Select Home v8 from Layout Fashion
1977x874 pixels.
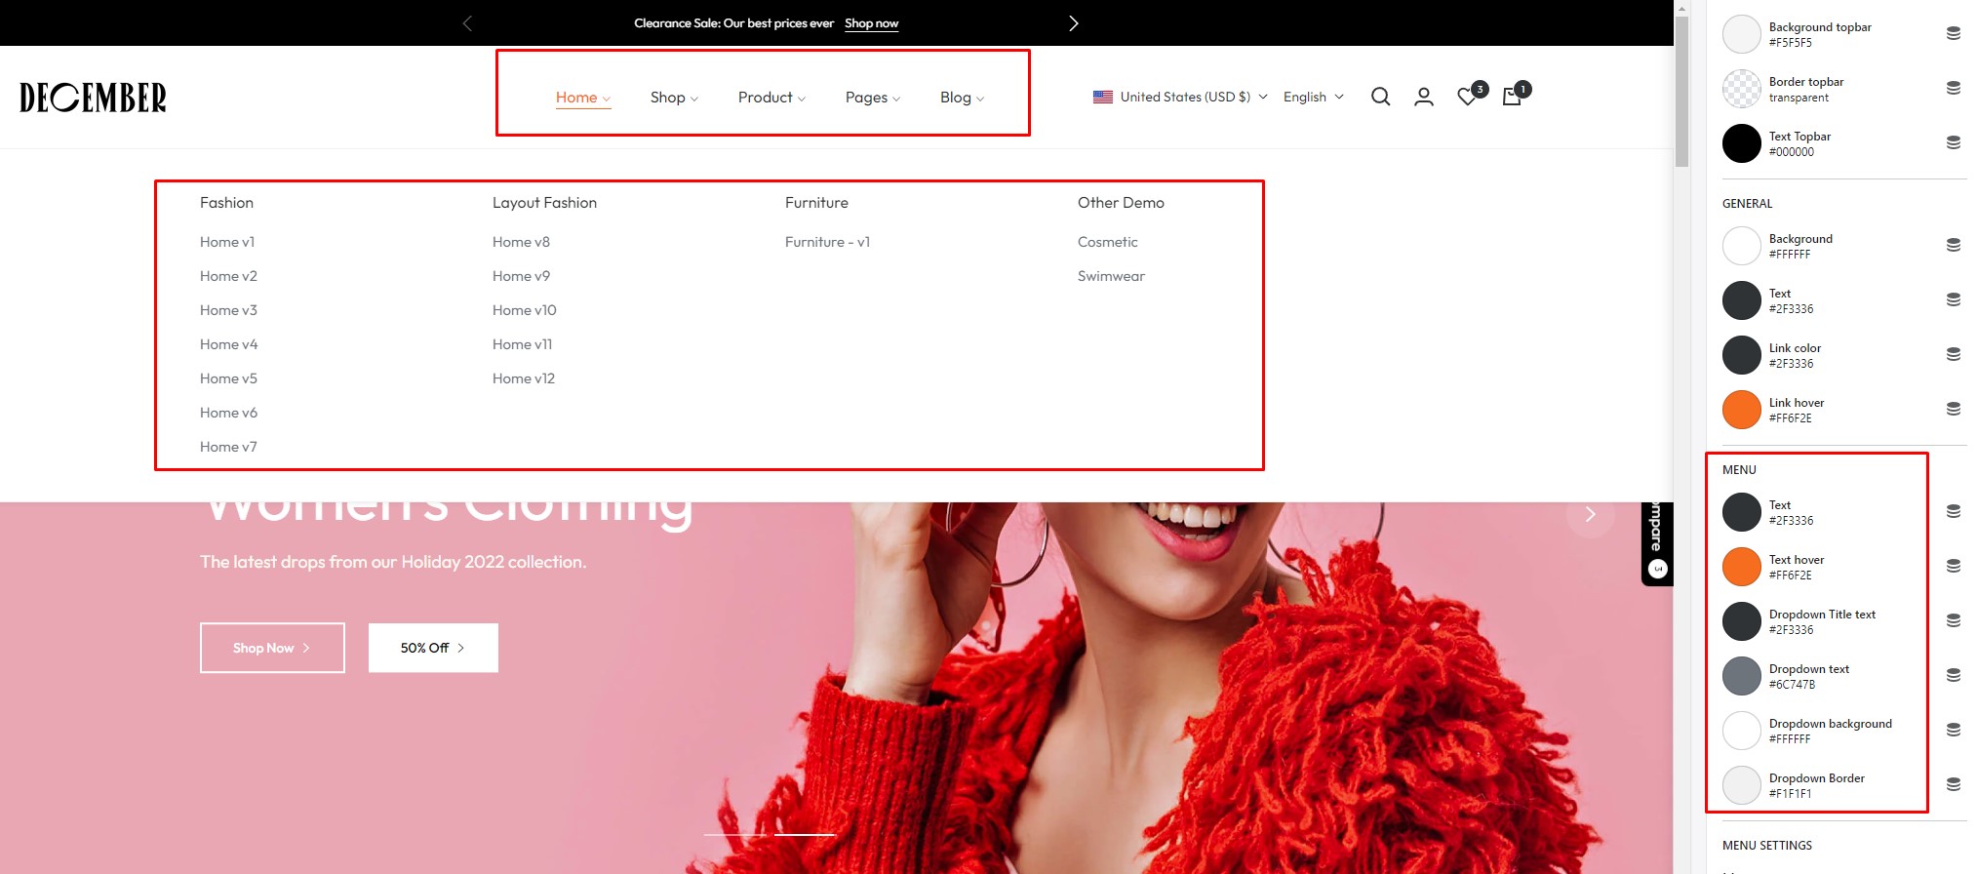point(521,242)
